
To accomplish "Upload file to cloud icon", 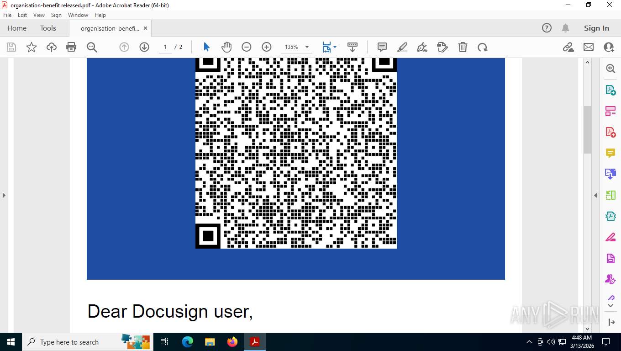I will tap(52, 47).
